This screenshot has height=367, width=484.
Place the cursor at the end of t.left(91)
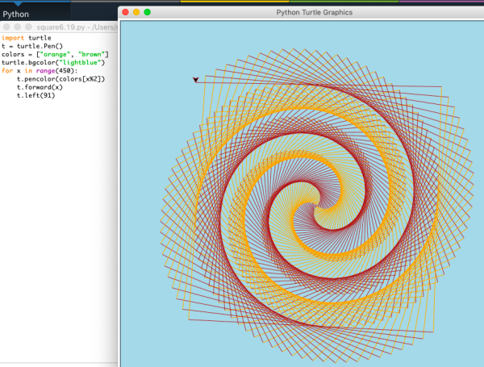click(55, 95)
